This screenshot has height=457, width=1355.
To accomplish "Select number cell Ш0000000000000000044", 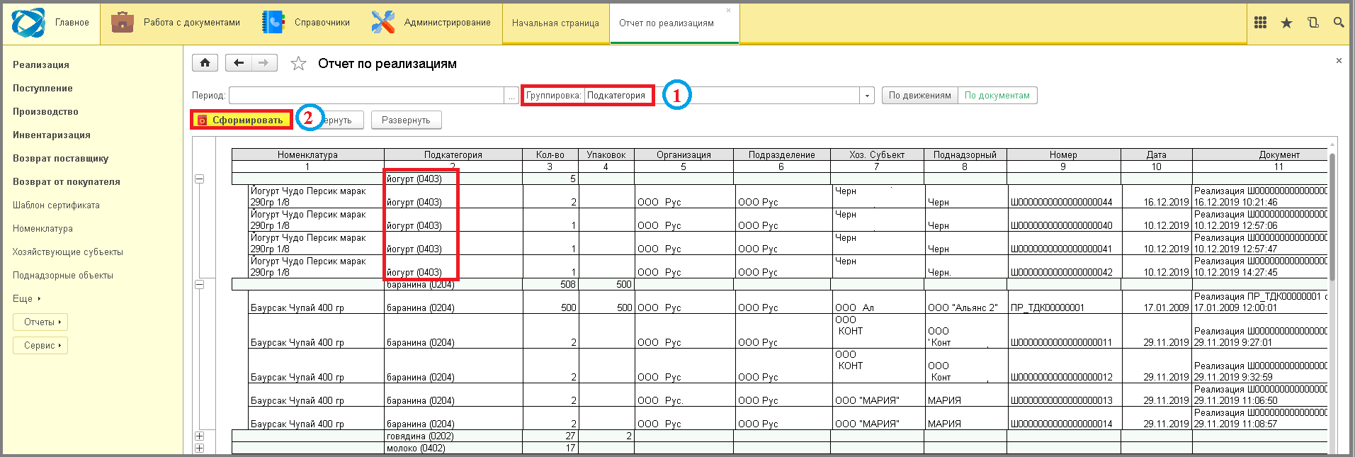I will [1063, 196].
